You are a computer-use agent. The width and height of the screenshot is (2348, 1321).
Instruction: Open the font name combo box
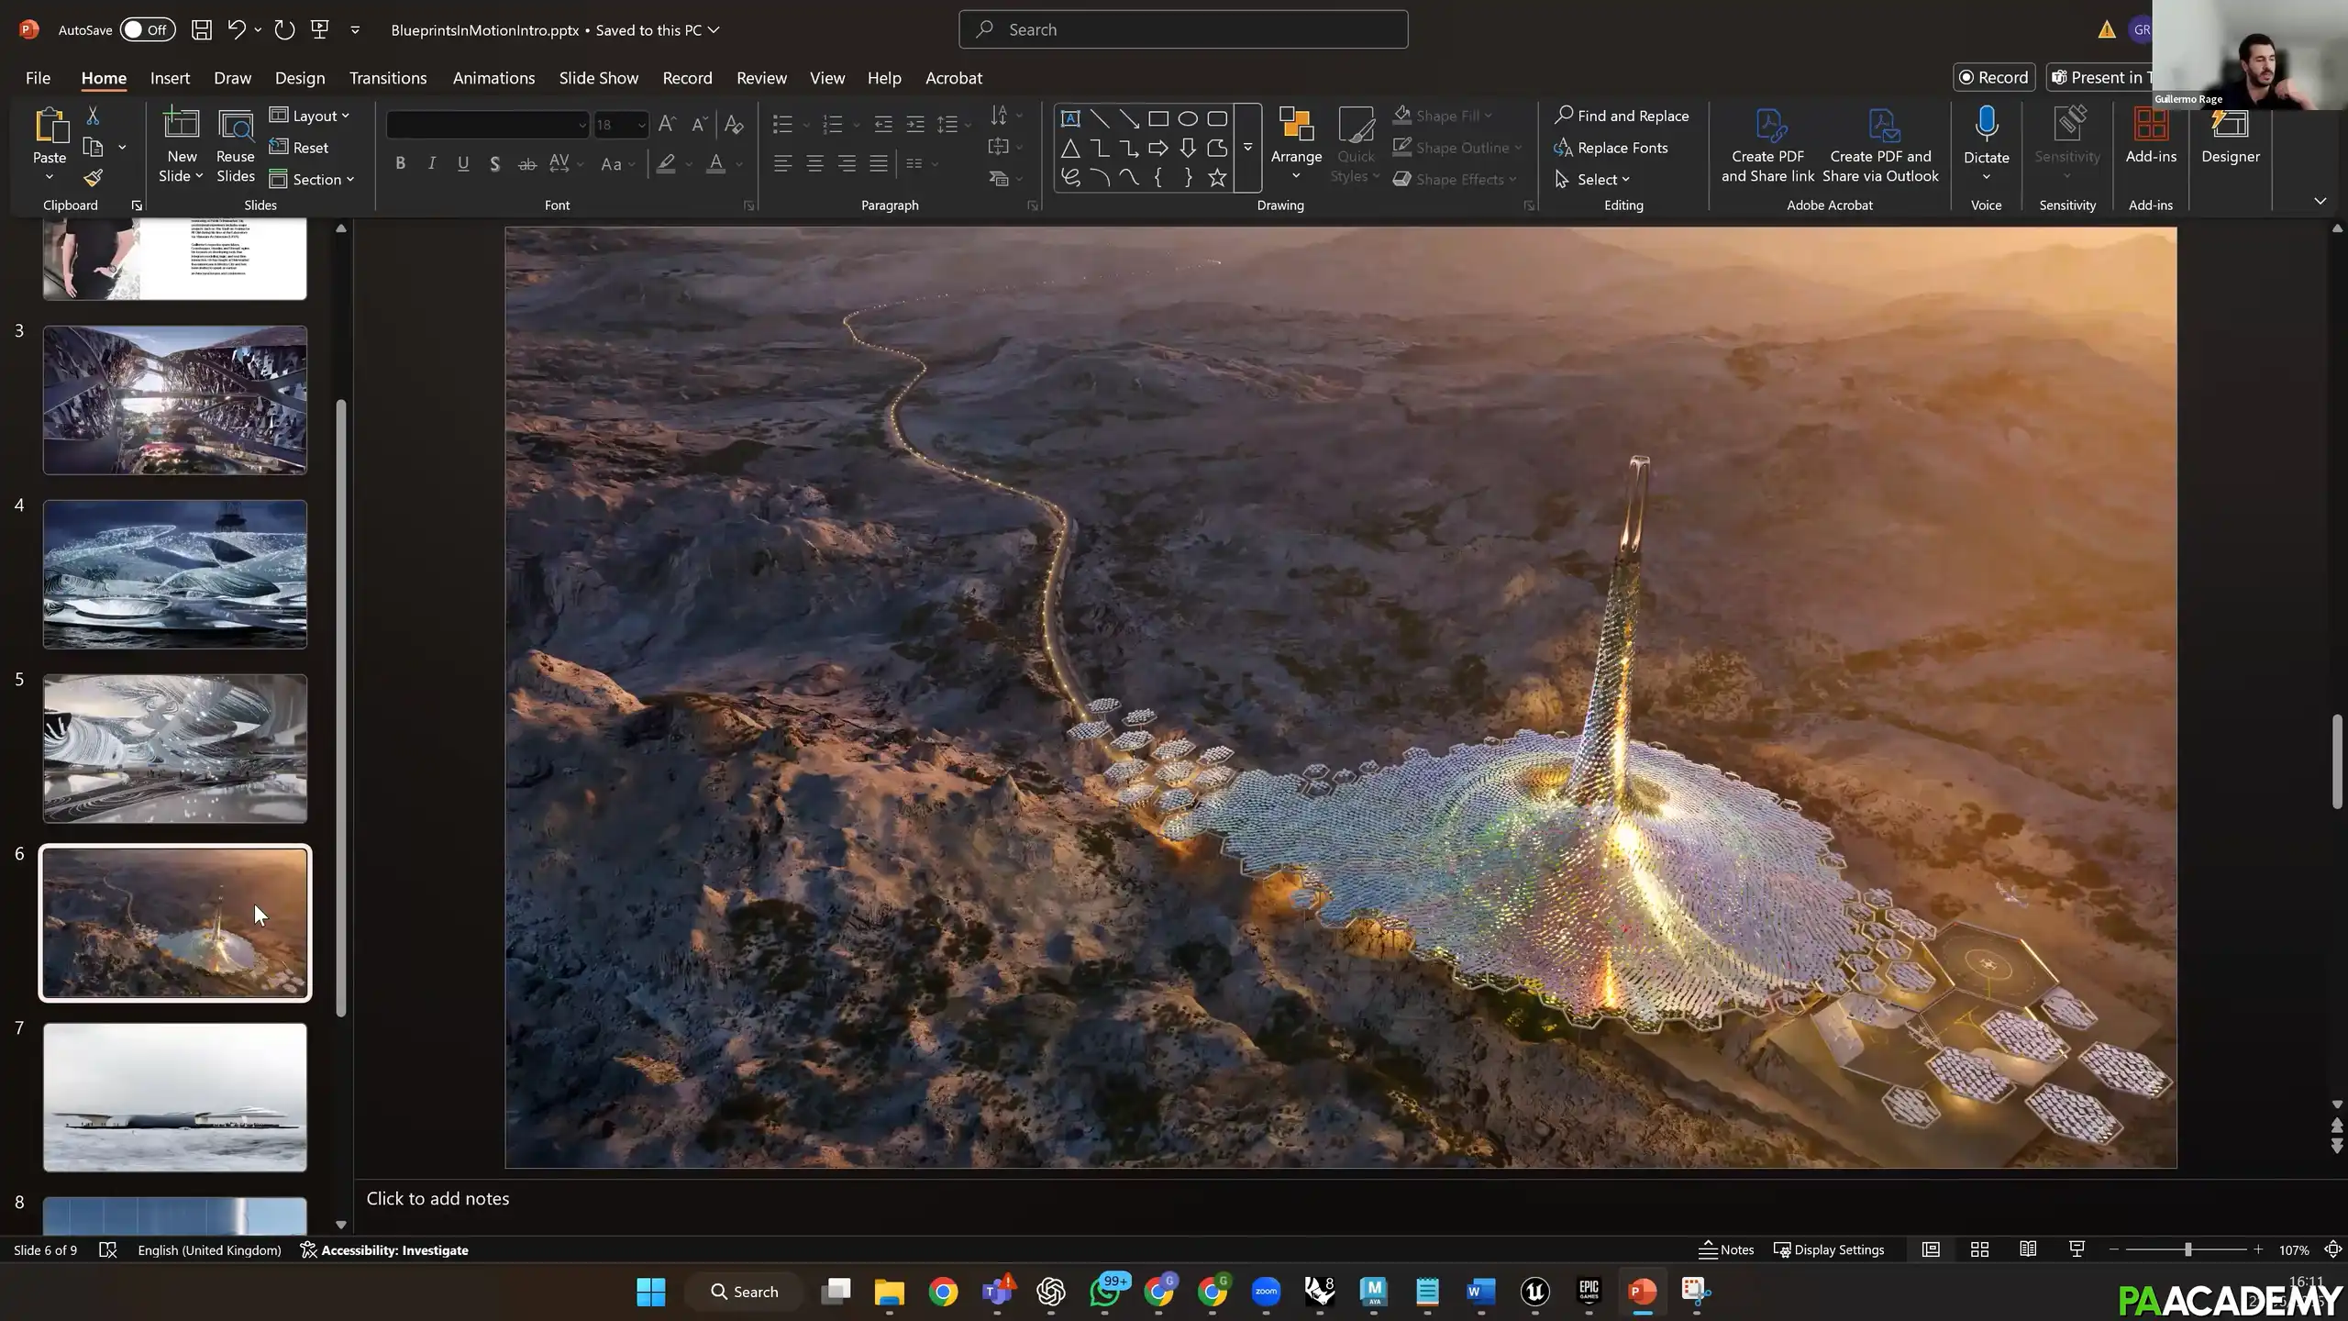487,124
